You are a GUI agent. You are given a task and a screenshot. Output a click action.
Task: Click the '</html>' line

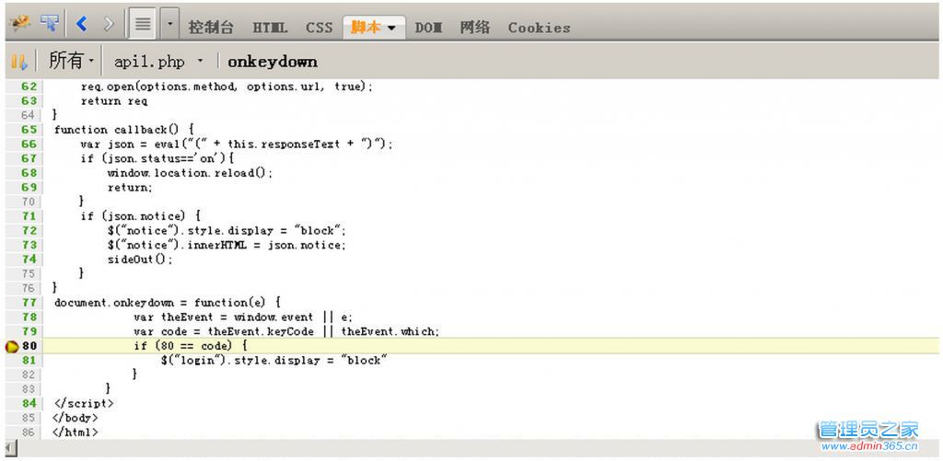pyautogui.click(x=76, y=432)
